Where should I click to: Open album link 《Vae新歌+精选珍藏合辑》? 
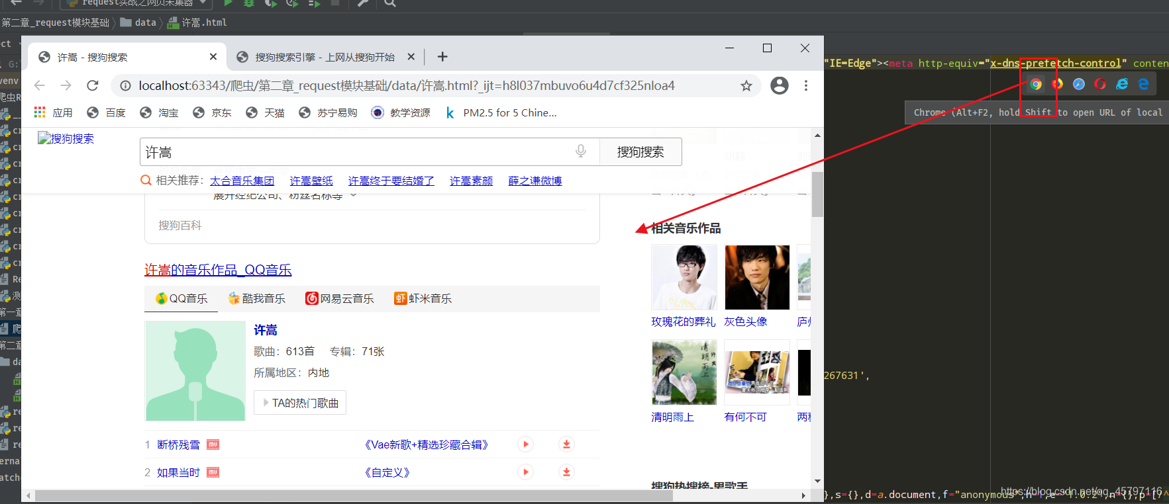[426, 445]
